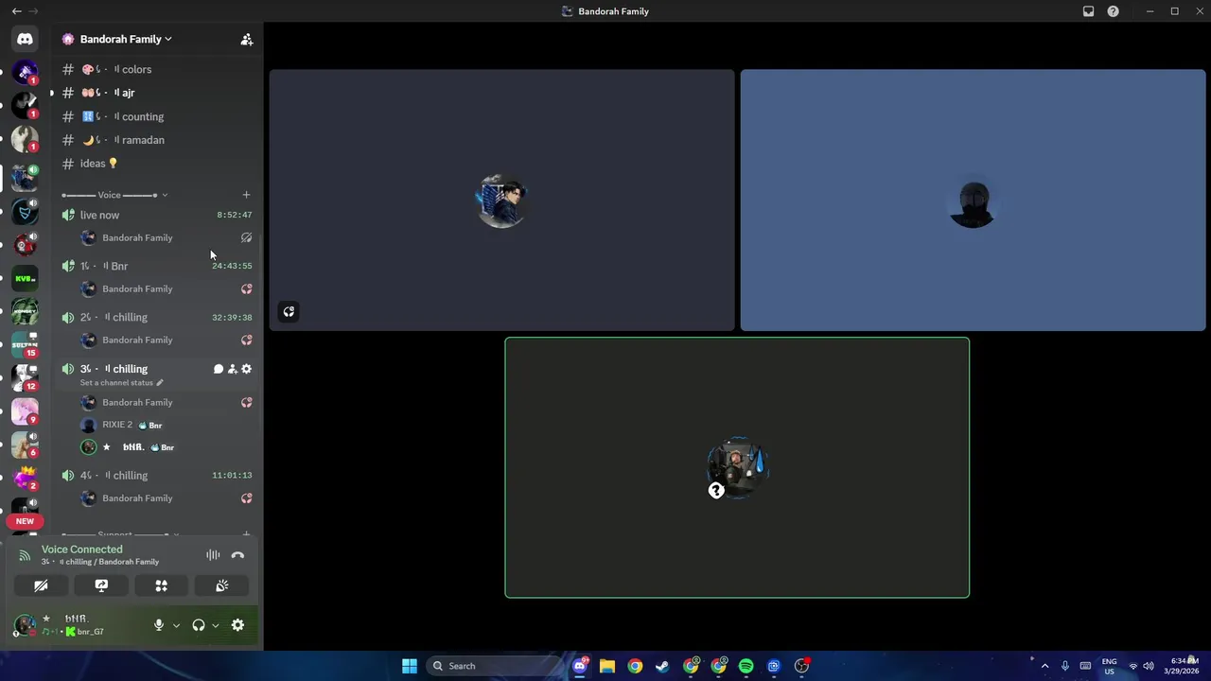The width and height of the screenshot is (1211, 681).
Task: Add a channel to the Voice category
Action: tap(246, 195)
